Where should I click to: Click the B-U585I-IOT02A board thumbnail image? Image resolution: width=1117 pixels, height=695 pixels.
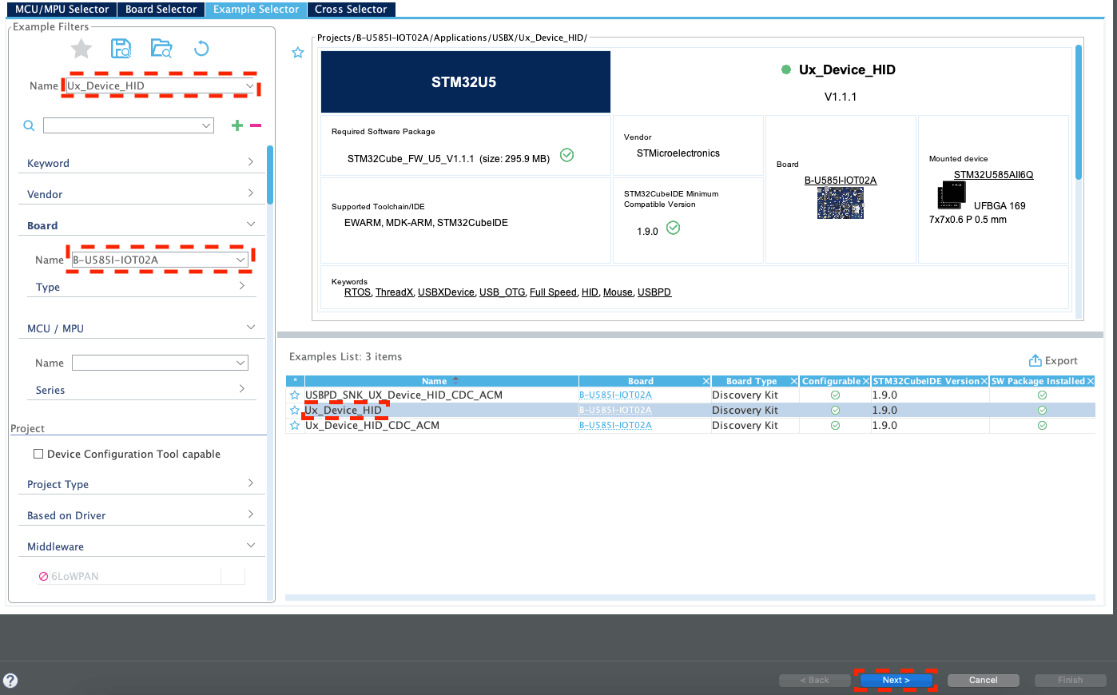click(840, 203)
